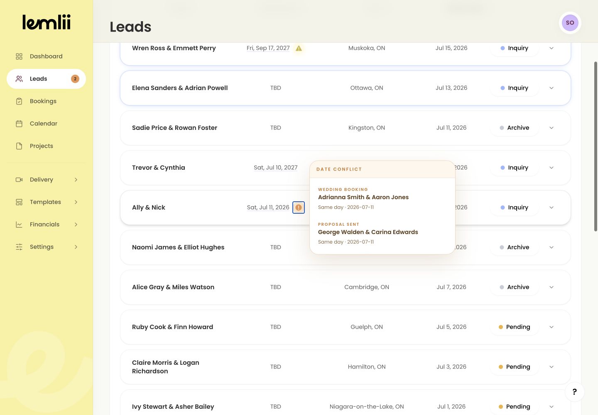
Task: Expand the Ruby Cook & Finn Howard row chevron
Action: tap(551, 327)
